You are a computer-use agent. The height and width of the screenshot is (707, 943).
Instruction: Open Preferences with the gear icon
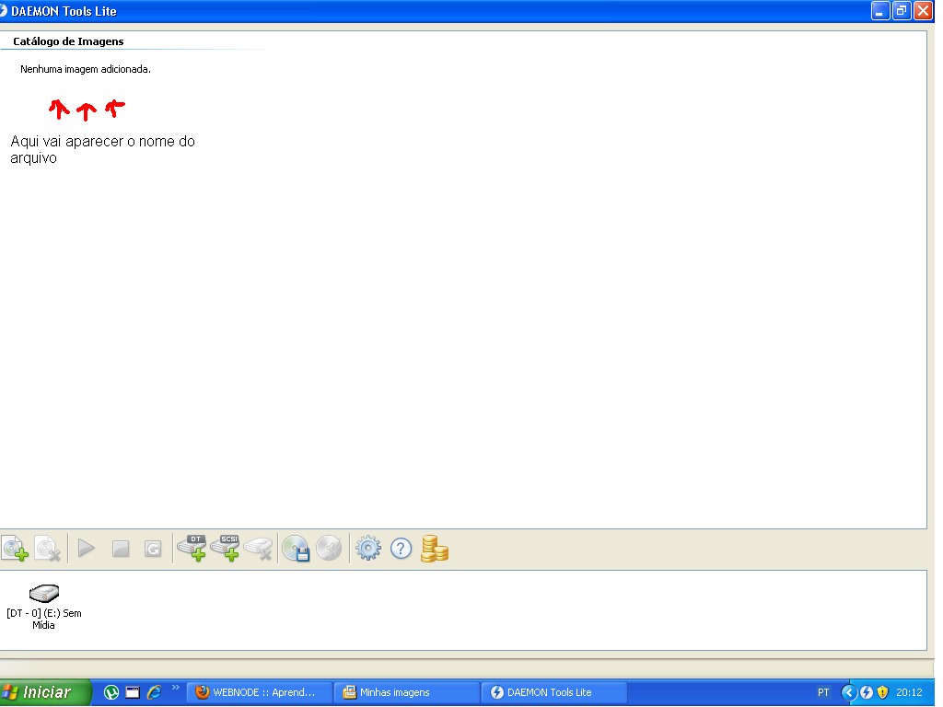[367, 549]
